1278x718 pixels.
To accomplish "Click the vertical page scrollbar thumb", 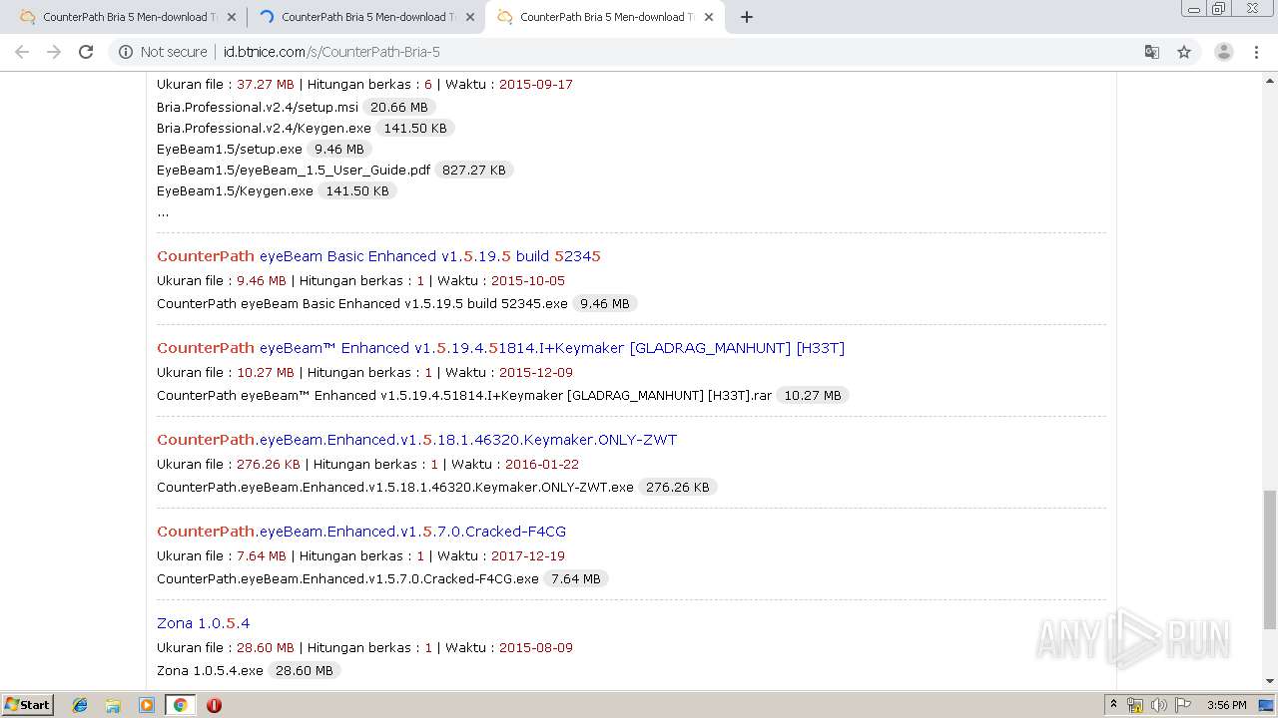I will 1269,559.
